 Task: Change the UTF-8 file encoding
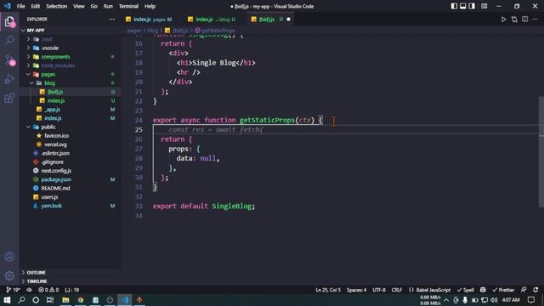pos(379,290)
